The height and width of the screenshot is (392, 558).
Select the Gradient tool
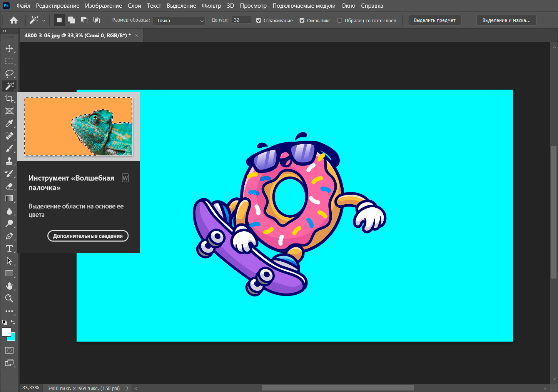point(9,199)
